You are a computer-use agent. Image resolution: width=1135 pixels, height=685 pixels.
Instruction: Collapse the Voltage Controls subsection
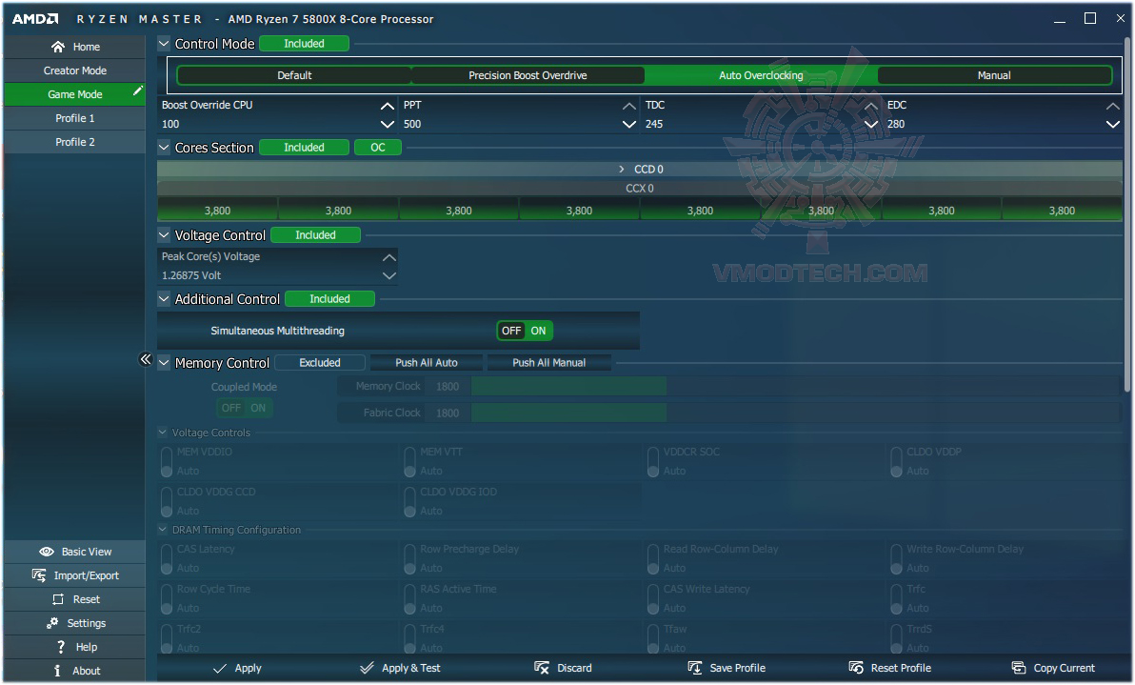163,433
